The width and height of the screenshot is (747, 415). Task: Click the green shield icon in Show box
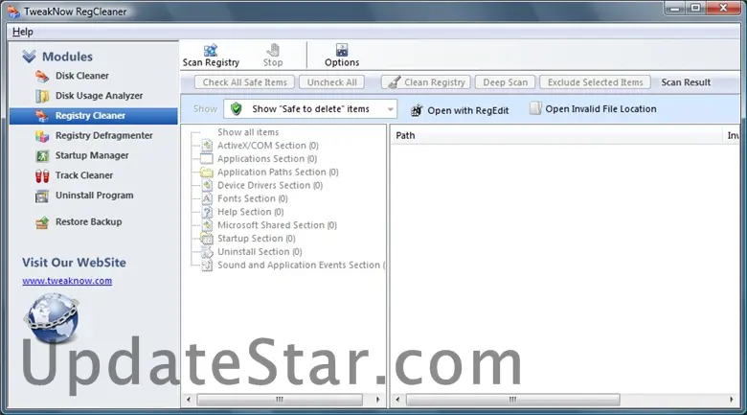(x=236, y=109)
